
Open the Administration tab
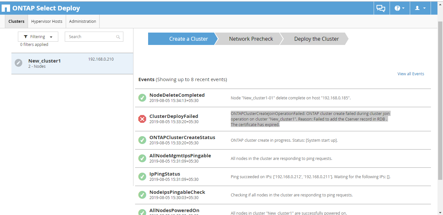pyautogui.click(x=82, y=21)
